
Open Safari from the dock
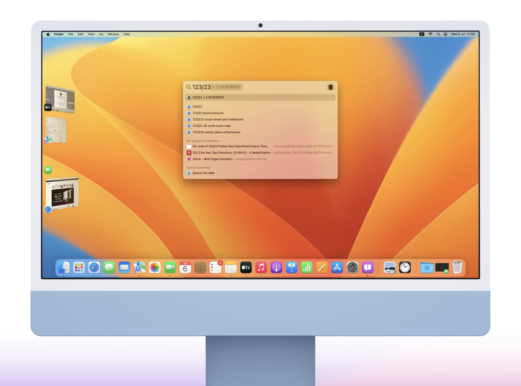tap(94, 267)
